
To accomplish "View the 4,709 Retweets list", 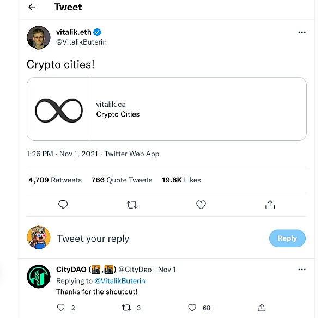I will [x=55, y=180].
